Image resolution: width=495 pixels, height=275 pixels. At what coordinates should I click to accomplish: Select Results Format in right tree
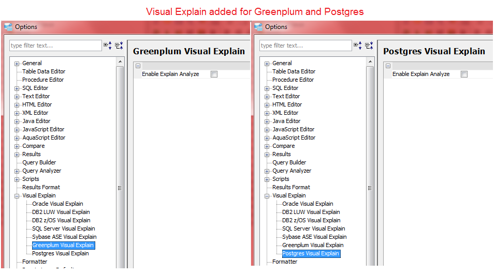tap(291, 187)
